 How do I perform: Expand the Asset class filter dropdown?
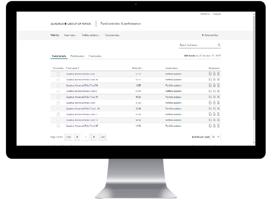pyautogui.click(x=70, y=35)
